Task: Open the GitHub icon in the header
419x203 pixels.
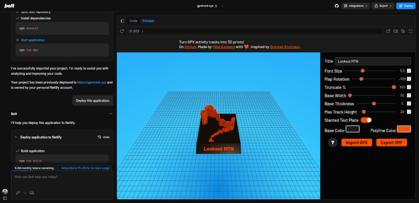Action: point(337,6)
